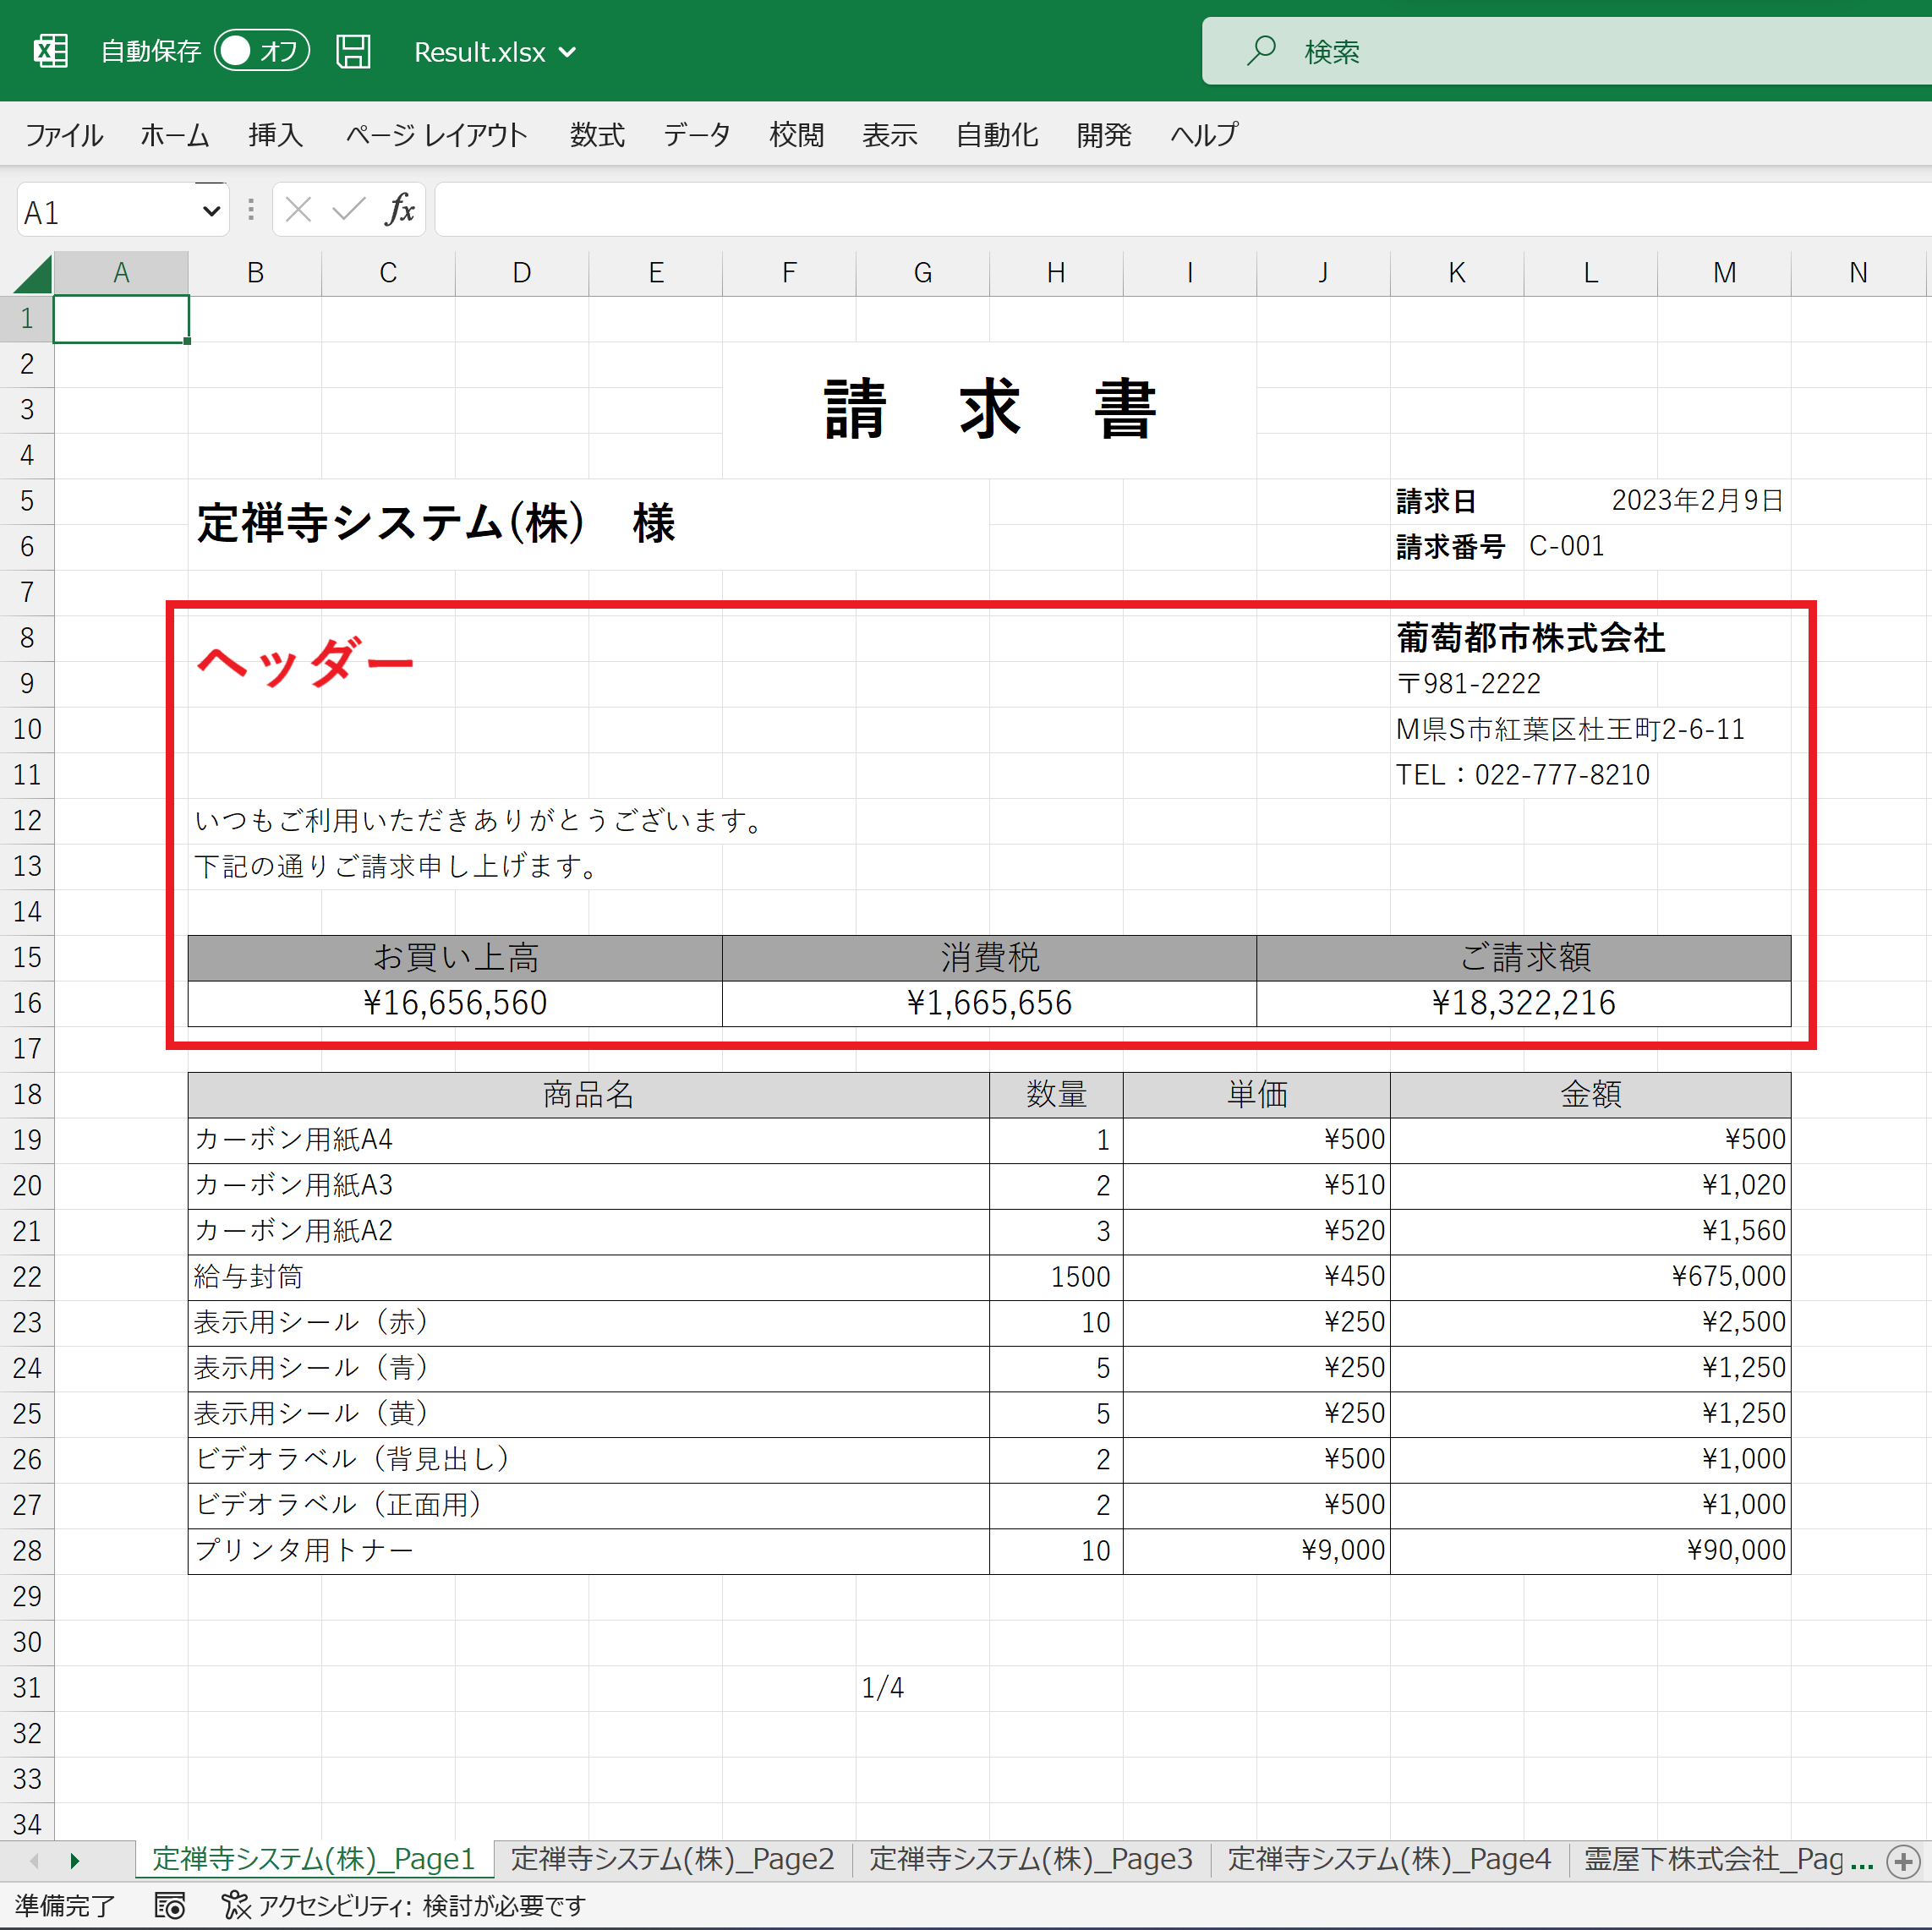Viewport: 1932px width, 1930px height.
Task: Click the ¥675,000 amount cell
Action: (1590, 1277)
